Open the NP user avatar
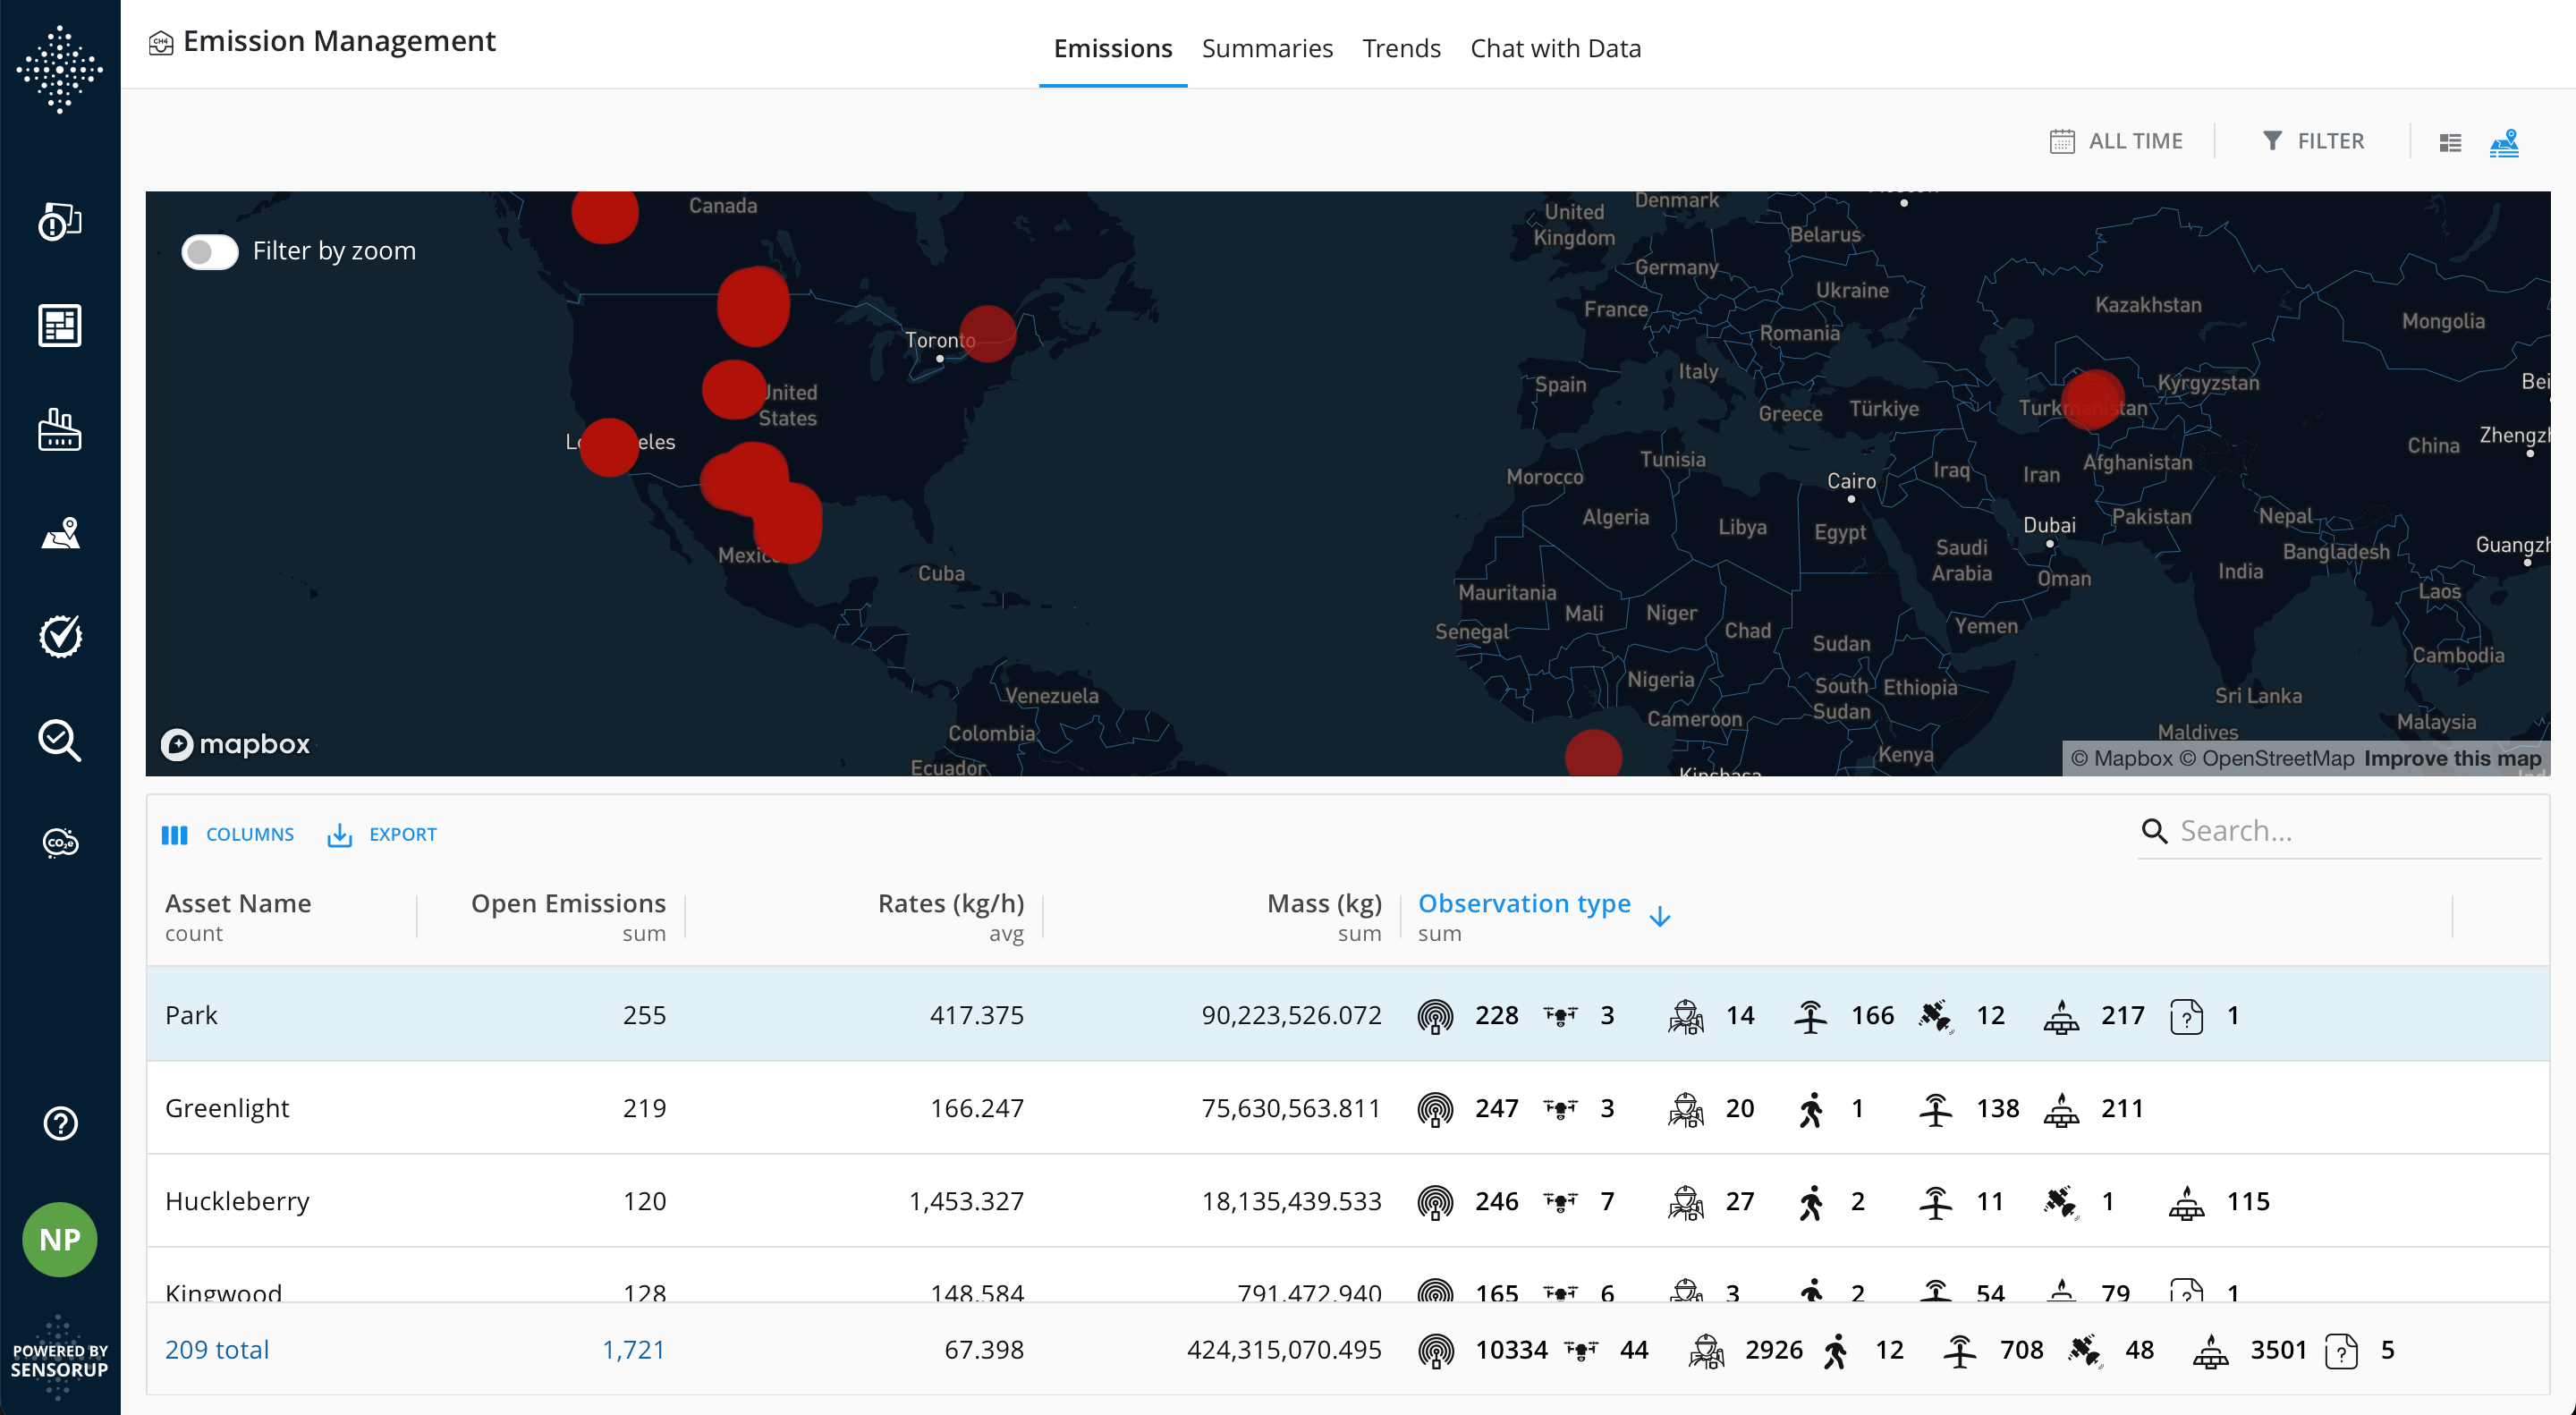 coord(60,1239)
